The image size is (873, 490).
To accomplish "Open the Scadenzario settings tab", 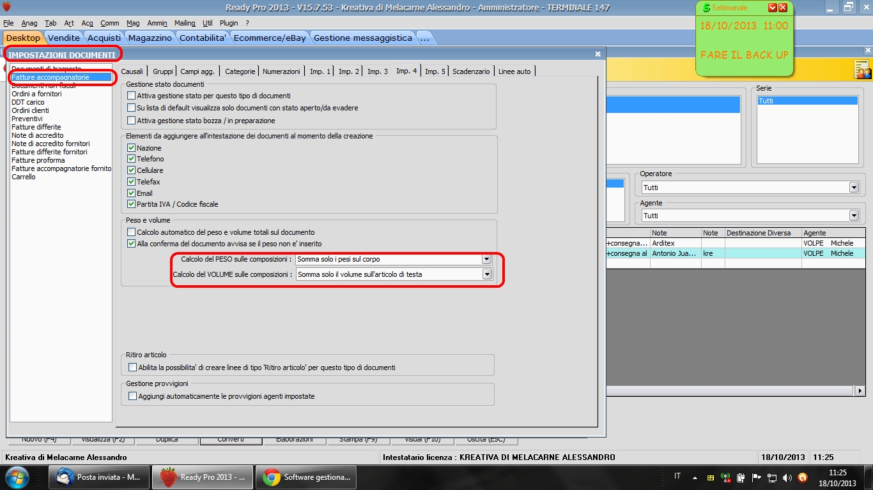I will click(471, 71).
